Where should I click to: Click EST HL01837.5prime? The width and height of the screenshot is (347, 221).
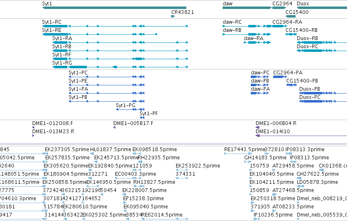(x=111, y=150)
